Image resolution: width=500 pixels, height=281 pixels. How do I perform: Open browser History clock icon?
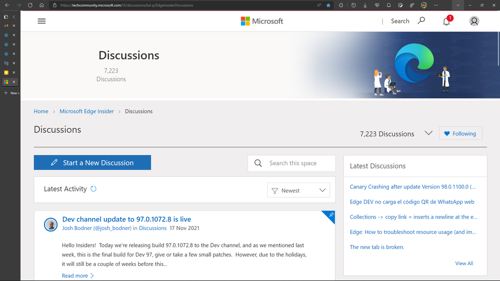point(354,5)
